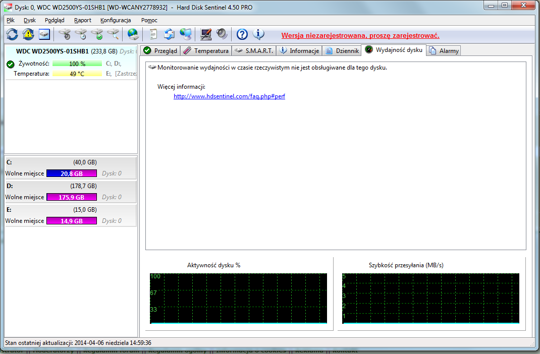
Task: Click the Aktywność dysku % graph
Action: pyautogui.click(x=238, y=298)
